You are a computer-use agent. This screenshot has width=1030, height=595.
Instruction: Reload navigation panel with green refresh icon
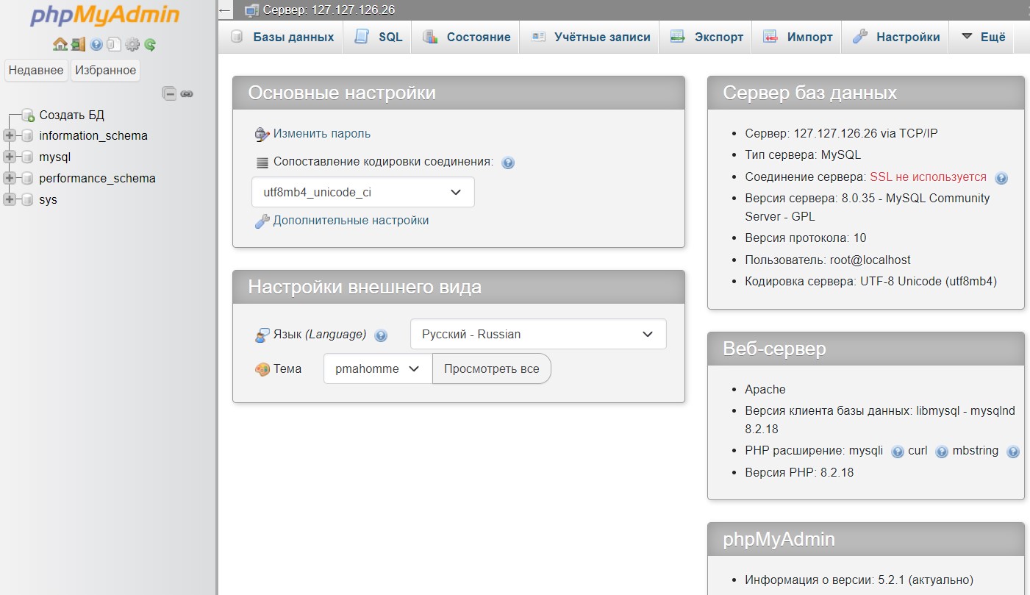pyautogui.click(x=150, y=45)
